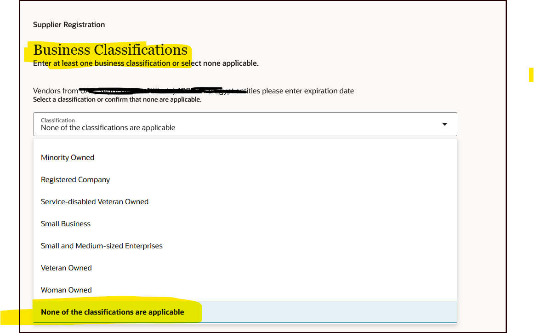Select the Veteran Owned classification

point(66,268)
